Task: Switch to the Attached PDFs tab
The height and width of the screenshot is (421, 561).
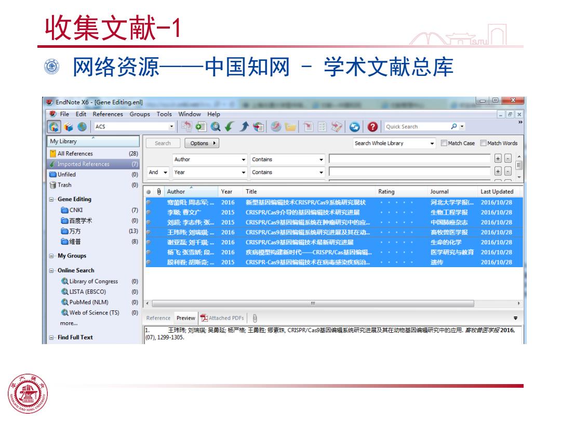Action: tap(222, 318)
